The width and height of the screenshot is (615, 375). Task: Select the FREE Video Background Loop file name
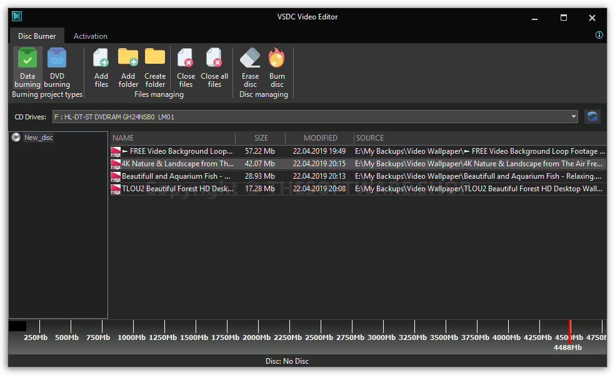[x=177, y=151]
